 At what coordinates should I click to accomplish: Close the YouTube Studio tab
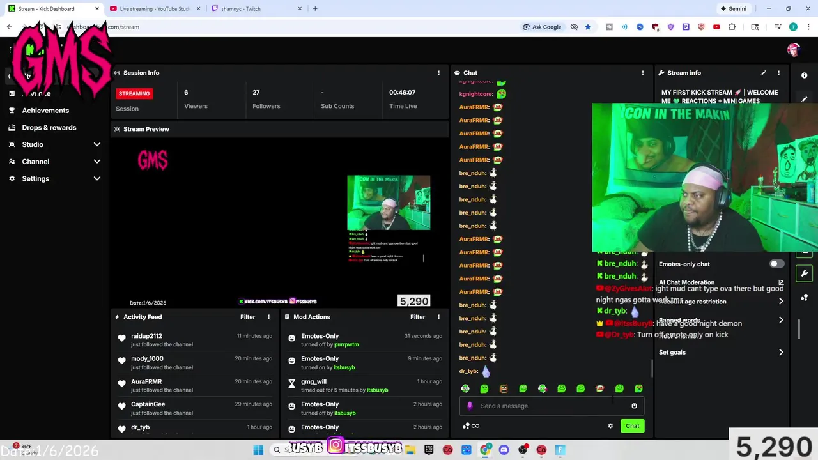pos(199,9)
